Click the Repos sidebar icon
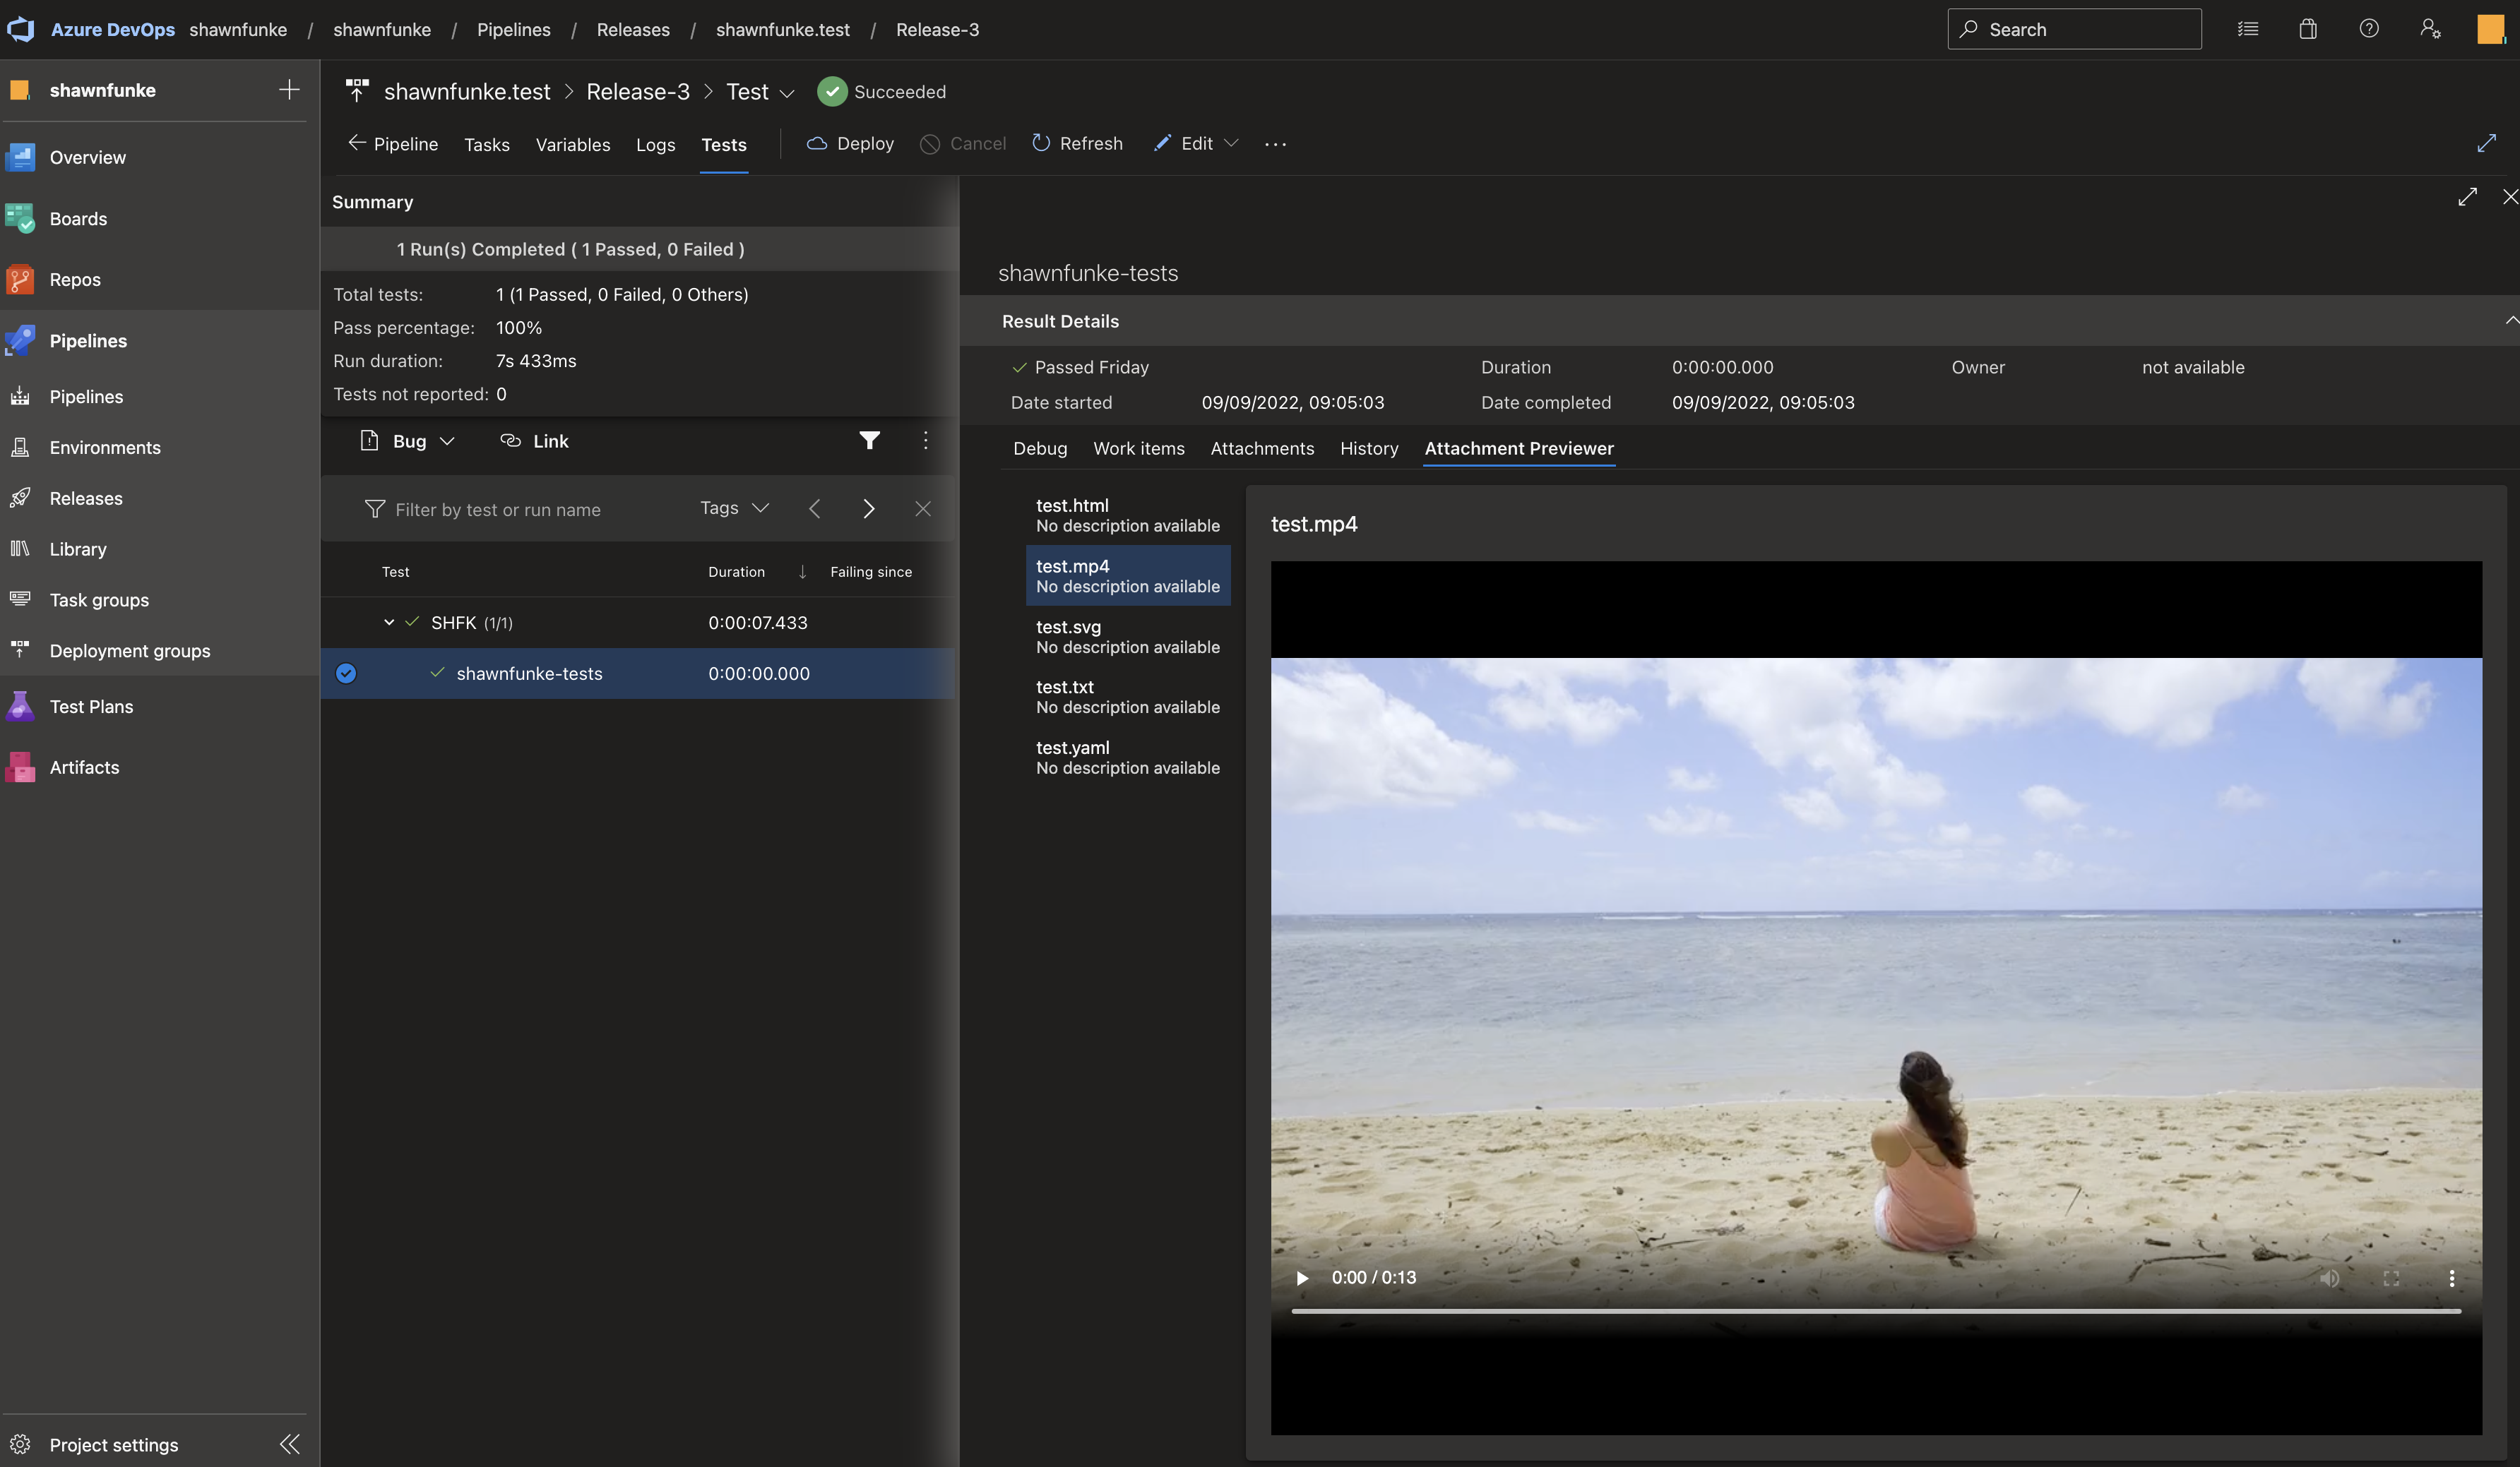2520x1467 pixels. [20, 280]
